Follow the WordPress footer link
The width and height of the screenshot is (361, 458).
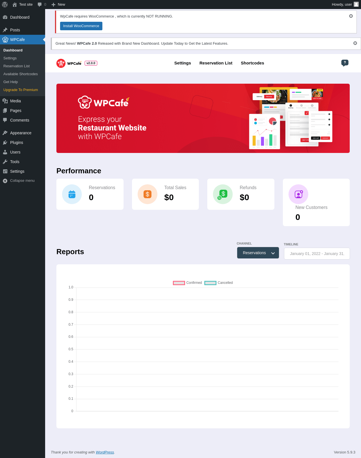[x=105, y=452]
